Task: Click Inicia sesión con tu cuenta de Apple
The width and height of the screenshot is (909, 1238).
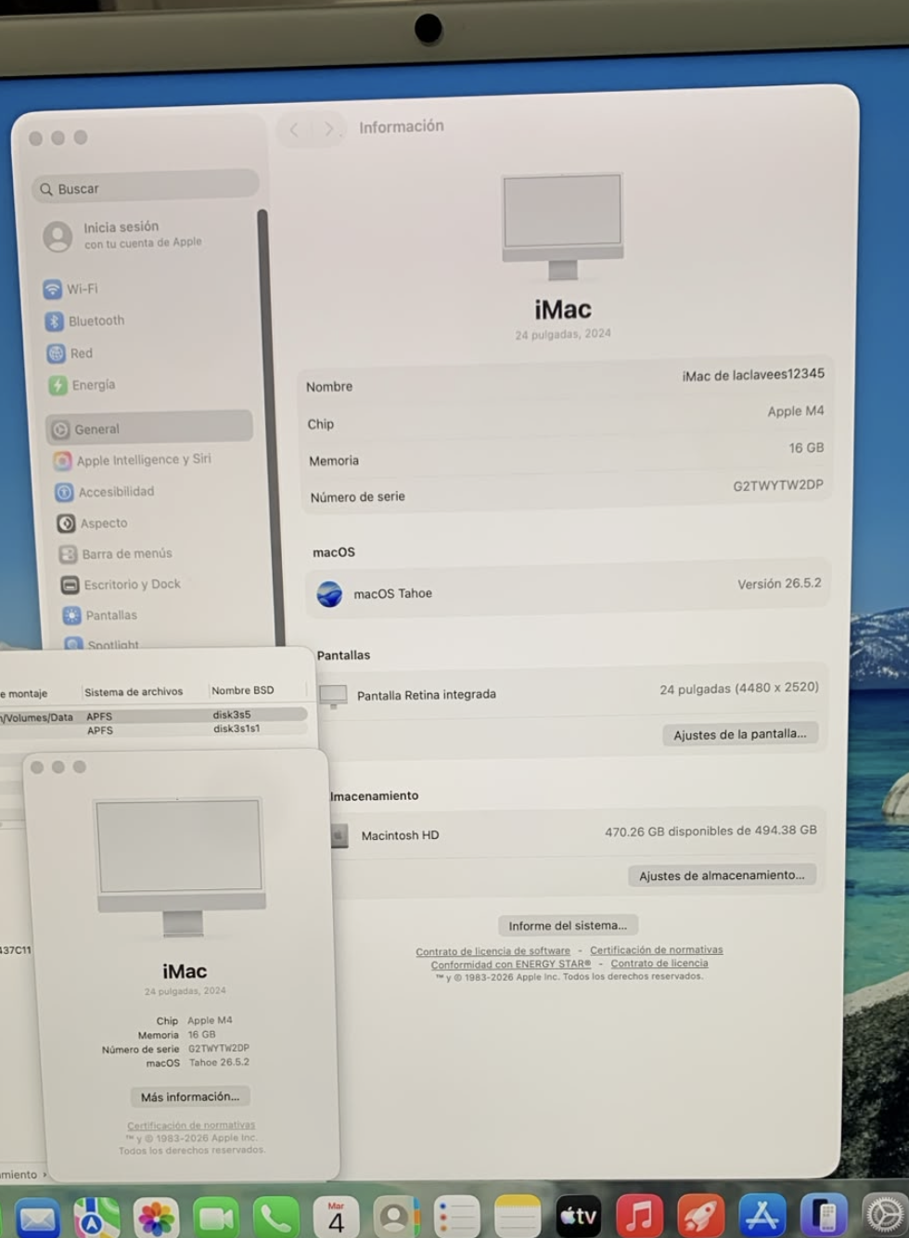Action: tap(122, 234)
